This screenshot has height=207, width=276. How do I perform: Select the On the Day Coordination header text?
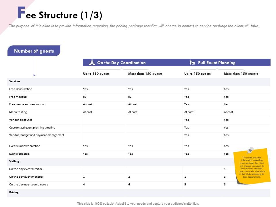121,63
